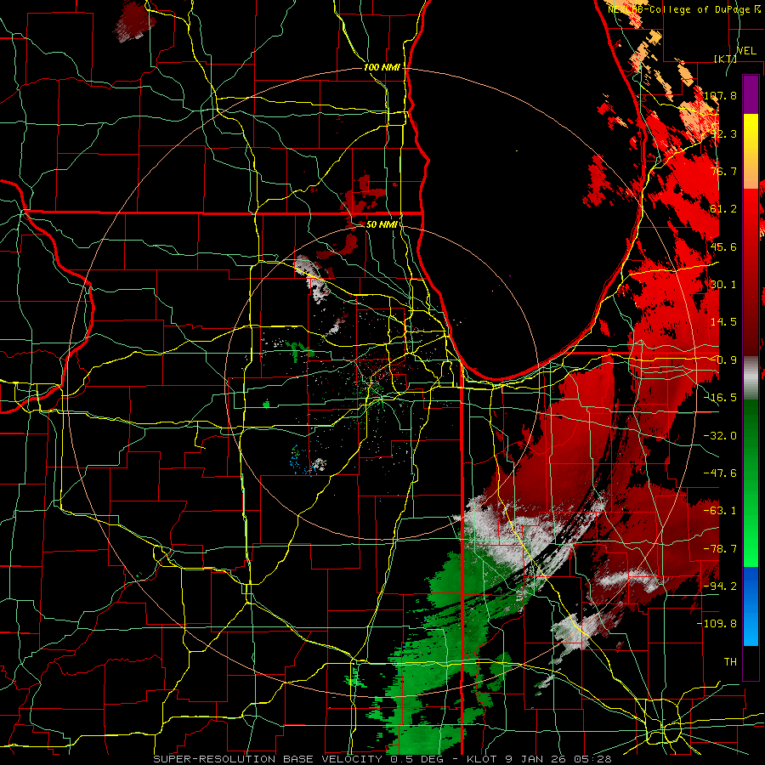Pick the purple segment of the velocity color bar
The width and height of the screenshot is (765, 765).
(x=751, y=94)
